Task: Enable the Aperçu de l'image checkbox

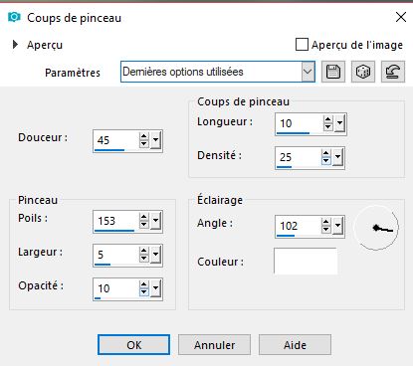Action: pyautogui.click(x=302, y=45)
